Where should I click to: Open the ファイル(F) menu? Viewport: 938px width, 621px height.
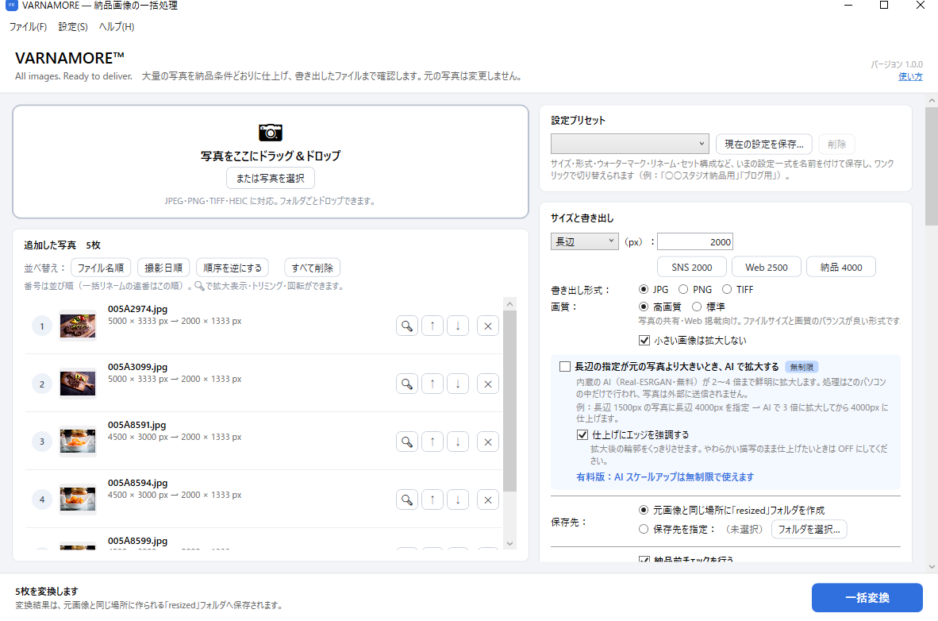(28, 27)
